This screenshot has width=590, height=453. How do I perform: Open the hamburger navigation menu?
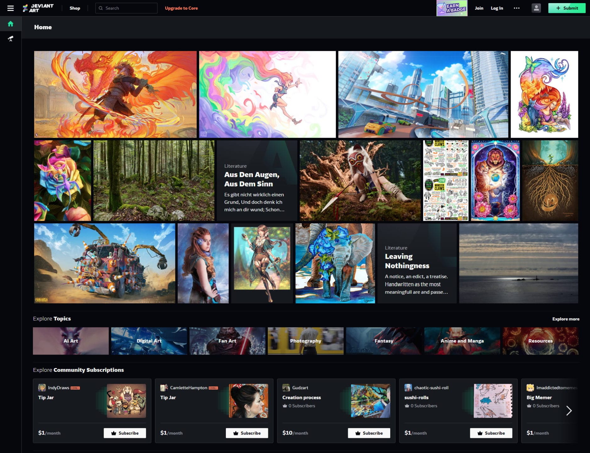click(x=10, y=8)
